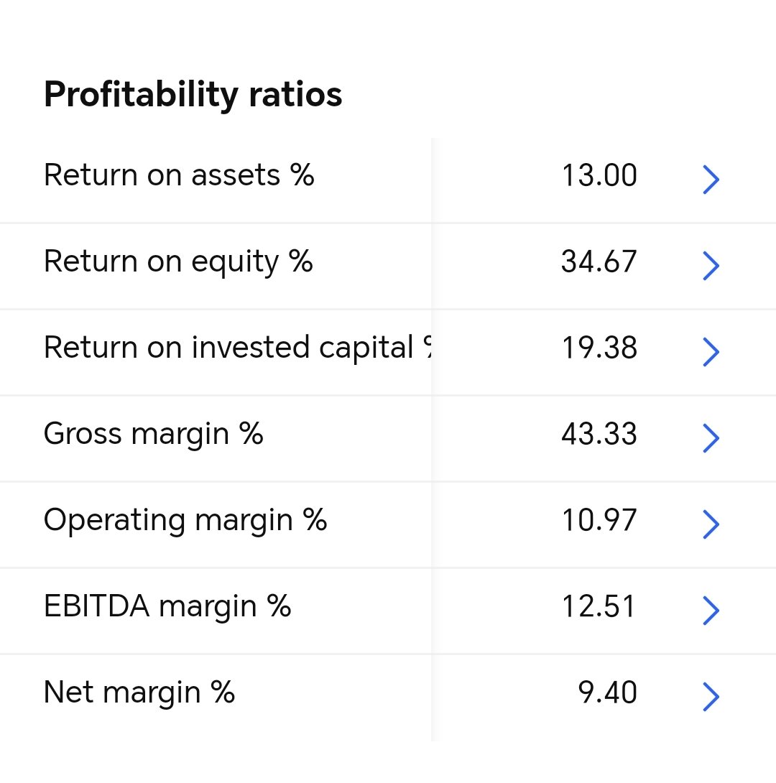Open Return on invested capital chevron arrow

pos(711,352)
